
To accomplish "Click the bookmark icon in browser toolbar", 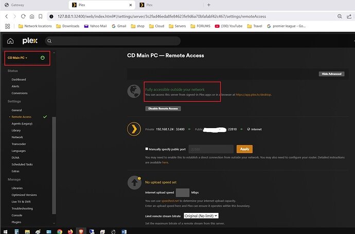I will tap(40, 16).
